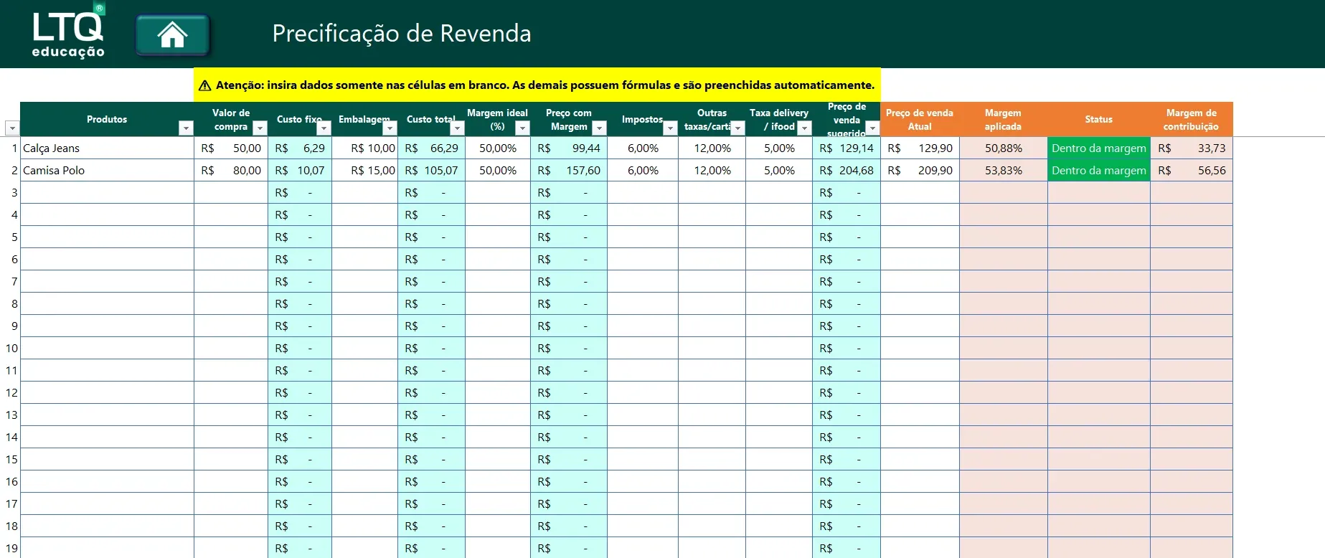The width and height of the screenshot is (1325, 558).
Task: Click the fixed cost cell 10,07
Action: point(300,171)
